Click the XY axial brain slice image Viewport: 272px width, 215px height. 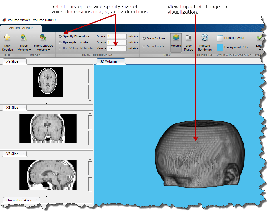coord(48,82)
